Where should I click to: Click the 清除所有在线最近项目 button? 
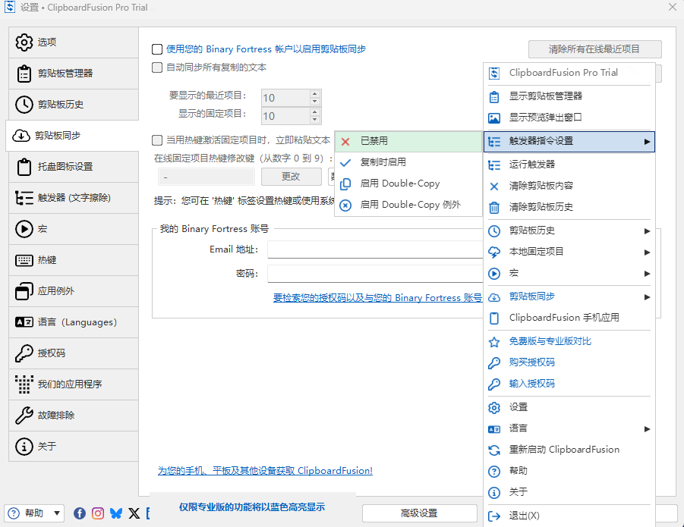[x=594, y=49]
